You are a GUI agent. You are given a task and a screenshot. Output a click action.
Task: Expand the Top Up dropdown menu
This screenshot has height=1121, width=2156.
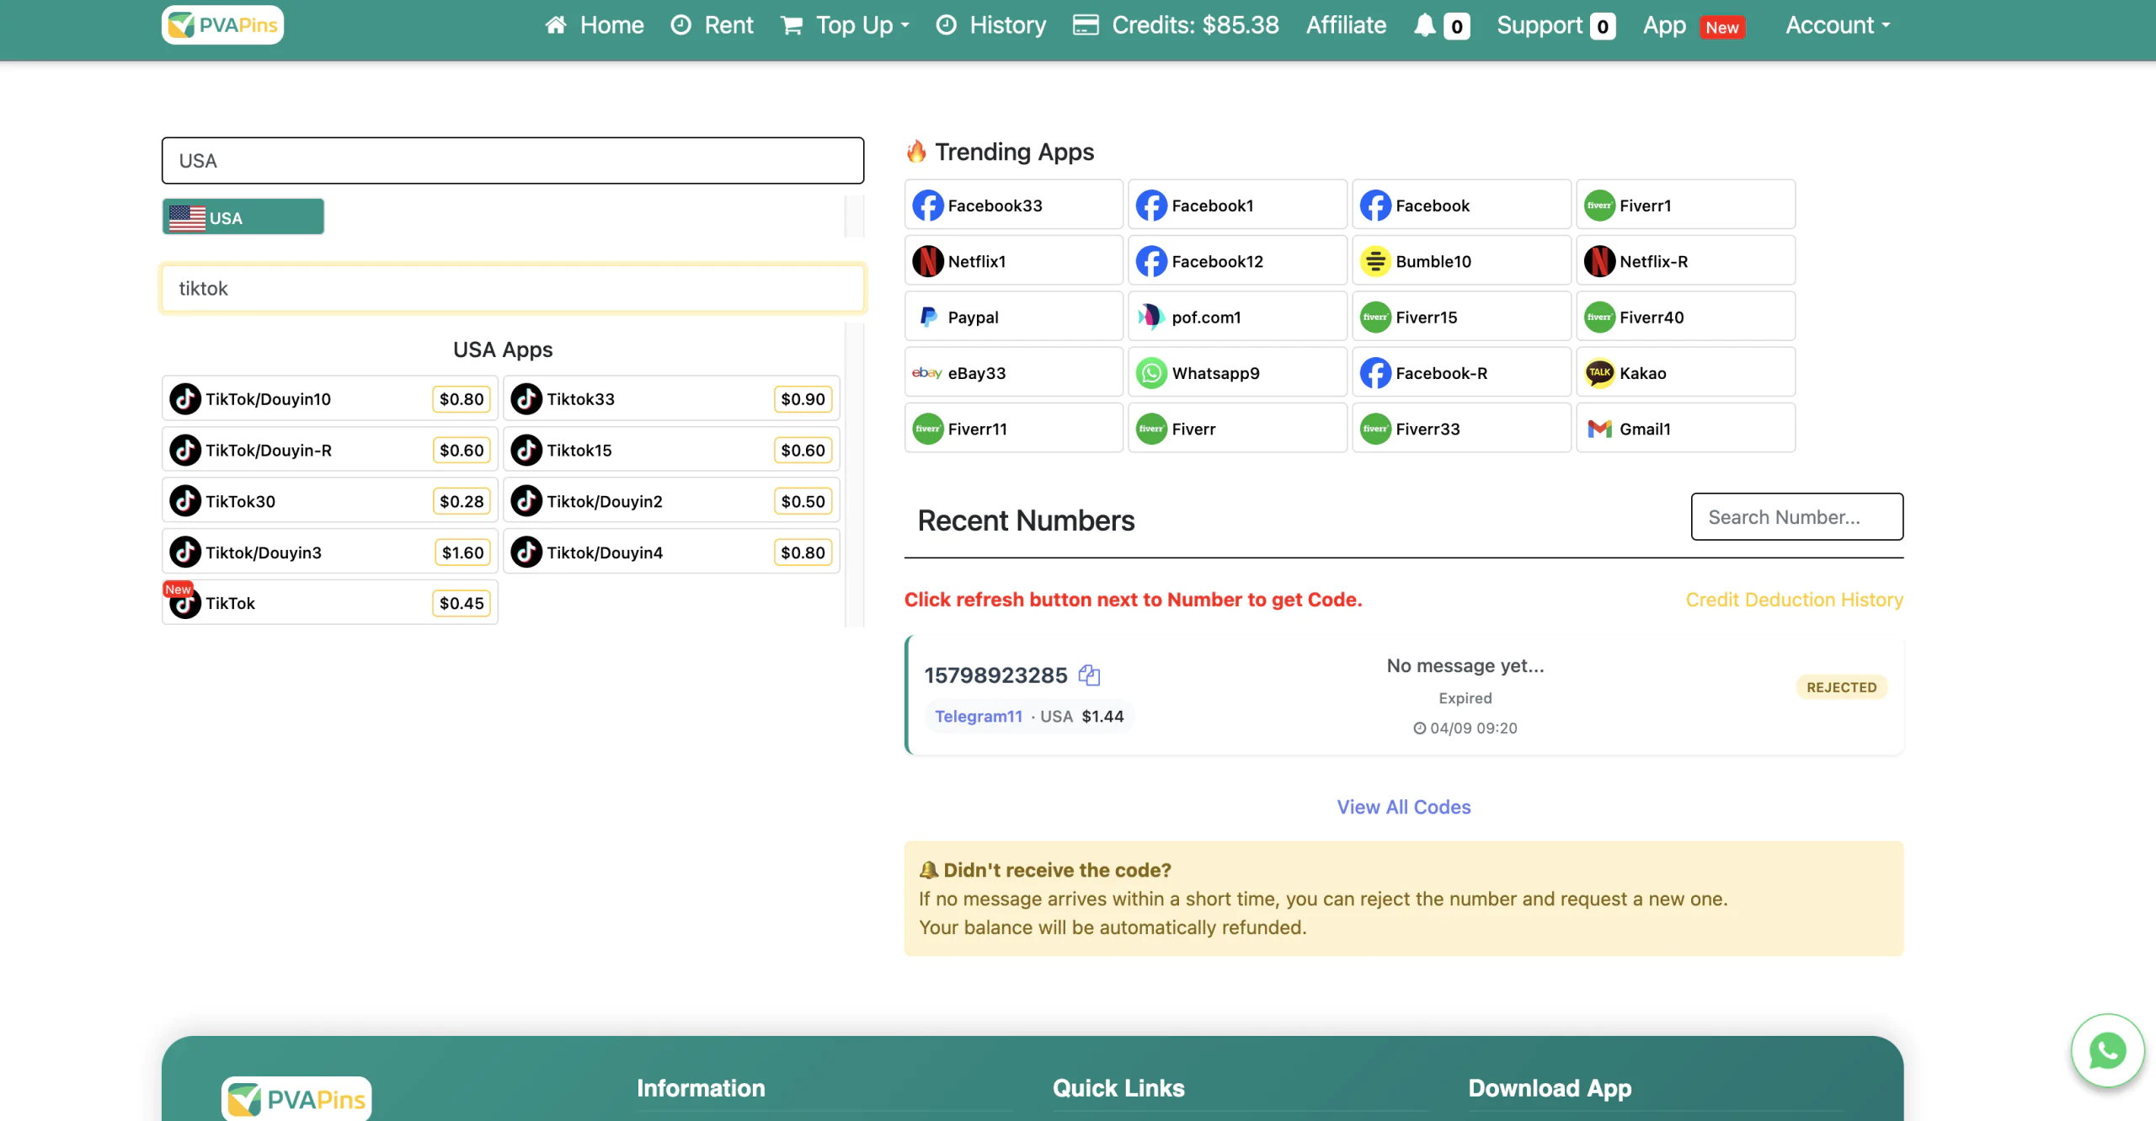846,25
